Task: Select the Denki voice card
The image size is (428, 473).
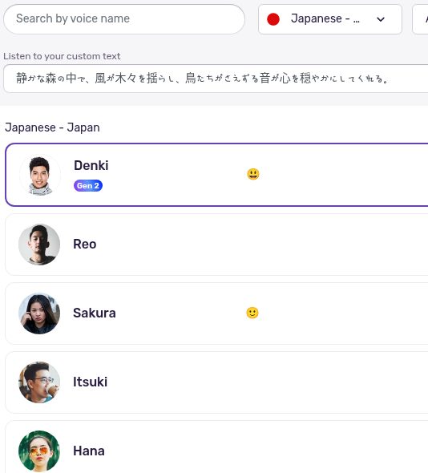Action: tap(216, 175)
